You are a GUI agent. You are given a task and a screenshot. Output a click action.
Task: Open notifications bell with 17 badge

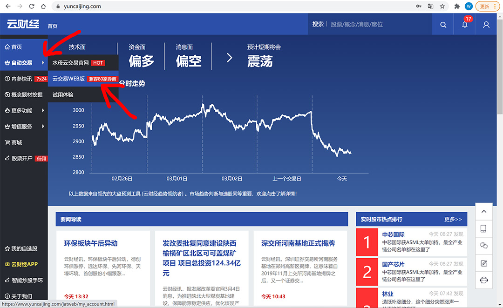[x=464, y=24]
